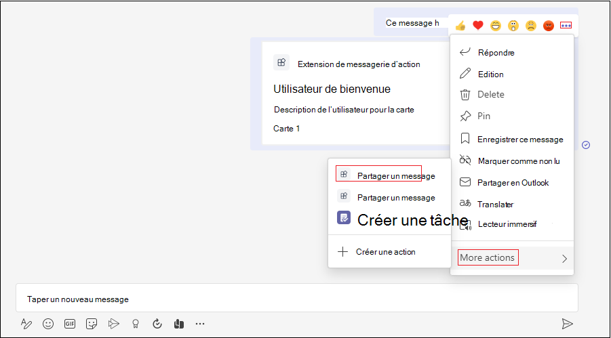Select Enregistrer ce message
Screen dimensions: 611x338
[511, 139]
